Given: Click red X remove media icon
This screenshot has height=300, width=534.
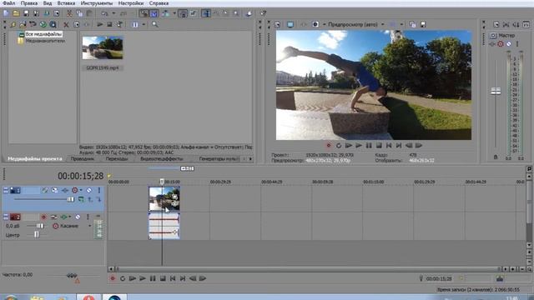Looking at the screenshot, I should pyautogui.click(x=66, y=24).
